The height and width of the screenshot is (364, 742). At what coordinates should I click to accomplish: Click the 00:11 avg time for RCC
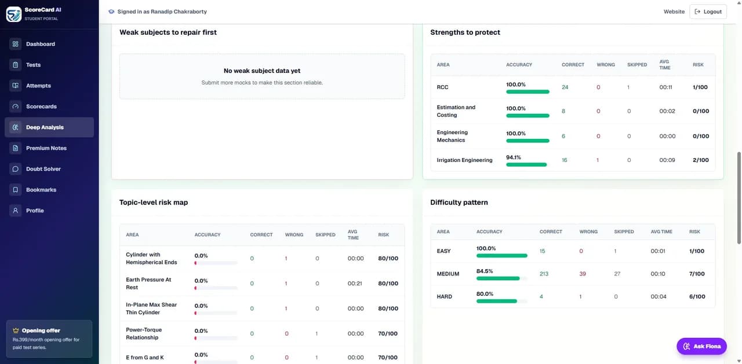(x=665, y=87)
